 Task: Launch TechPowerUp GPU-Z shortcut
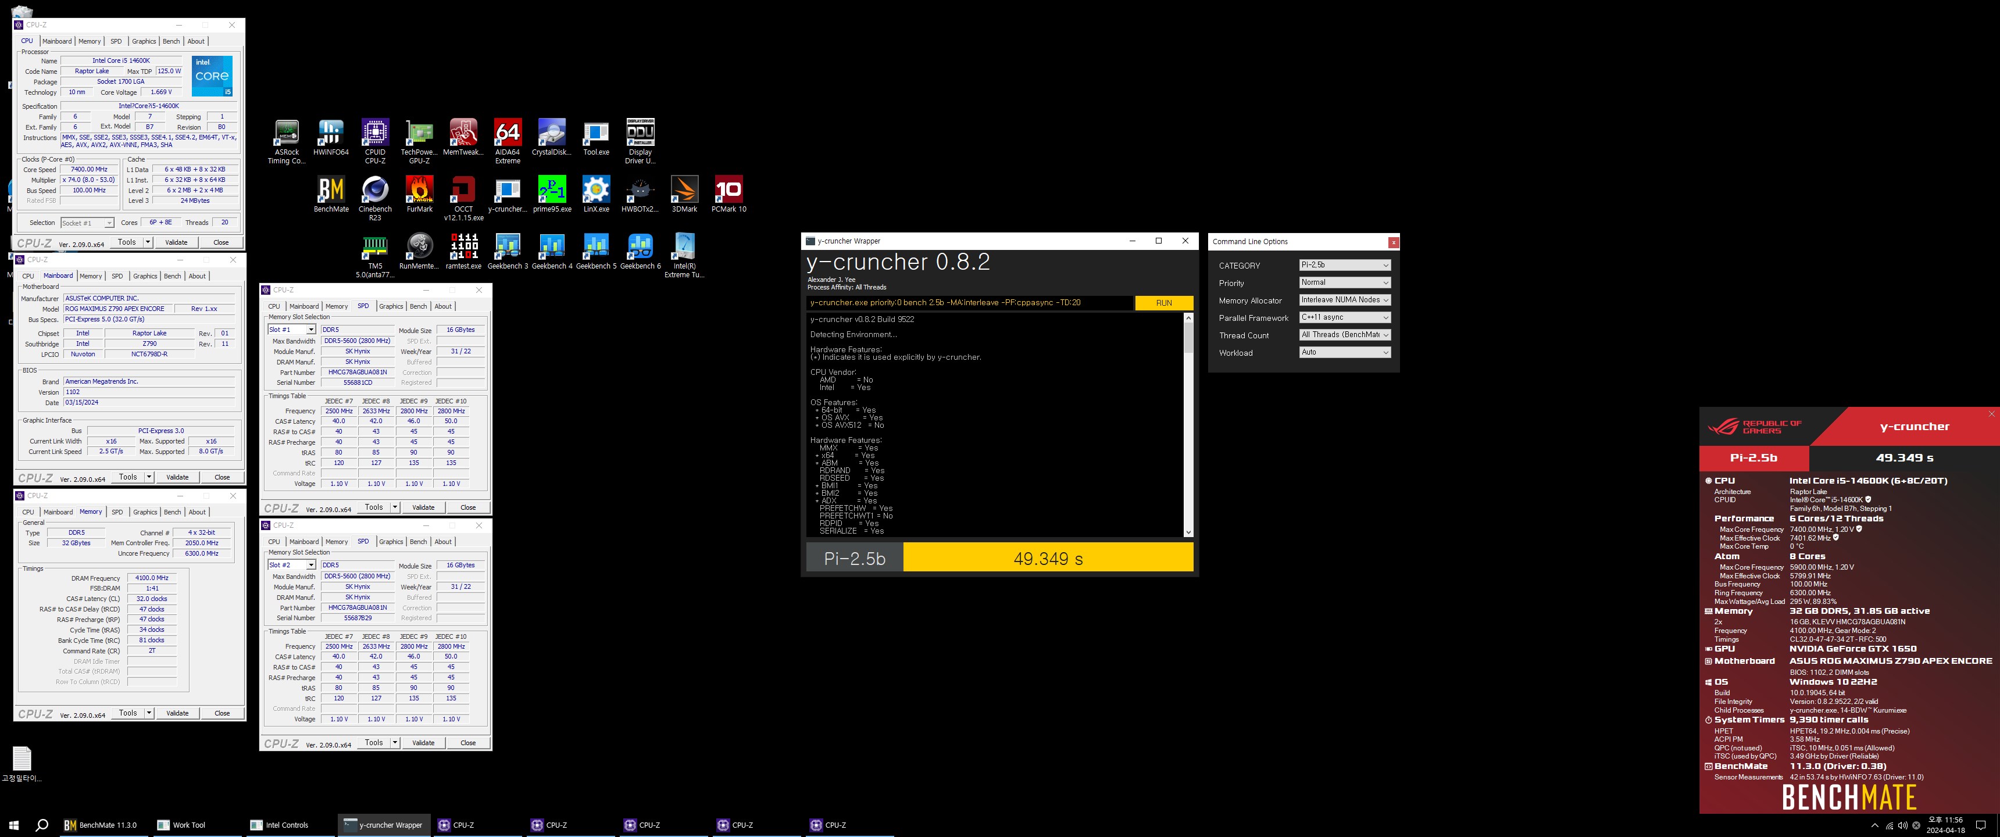[419, 141]
